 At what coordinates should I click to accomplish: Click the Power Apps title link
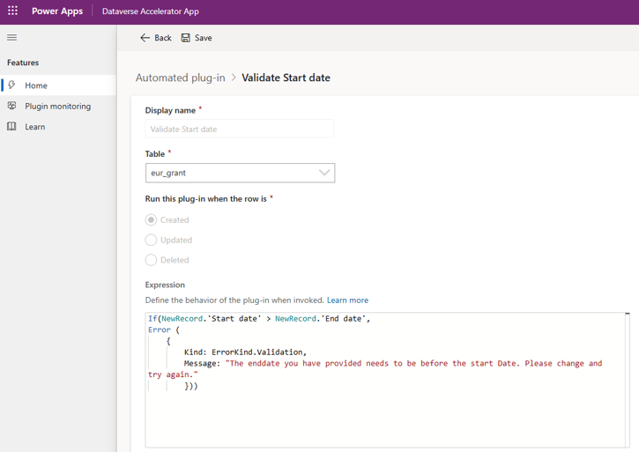click(x=57, y=11)
